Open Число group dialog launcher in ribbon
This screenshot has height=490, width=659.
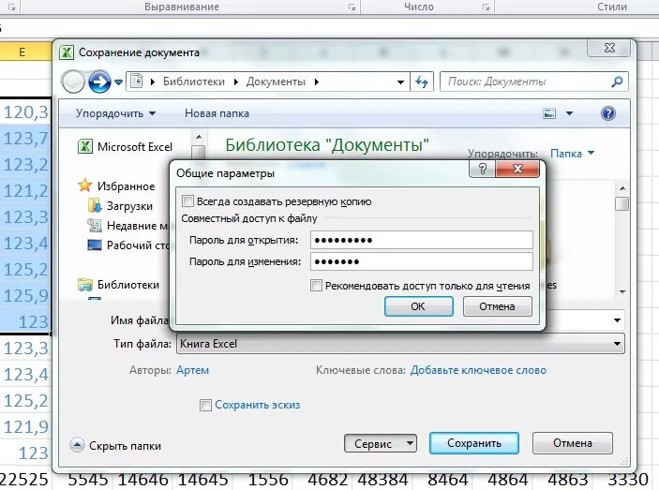486,7
